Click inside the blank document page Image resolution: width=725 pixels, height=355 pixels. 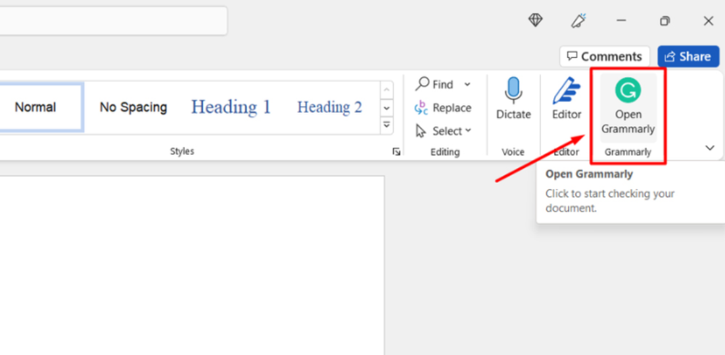(192, 265)
